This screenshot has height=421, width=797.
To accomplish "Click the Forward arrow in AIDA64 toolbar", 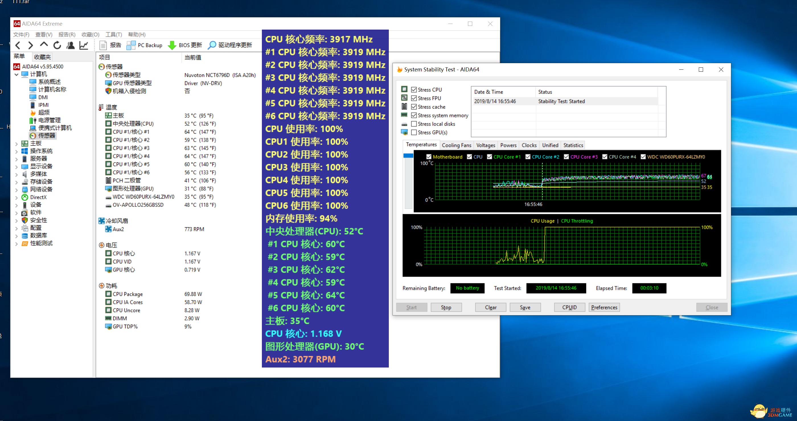I will point(30,46).
